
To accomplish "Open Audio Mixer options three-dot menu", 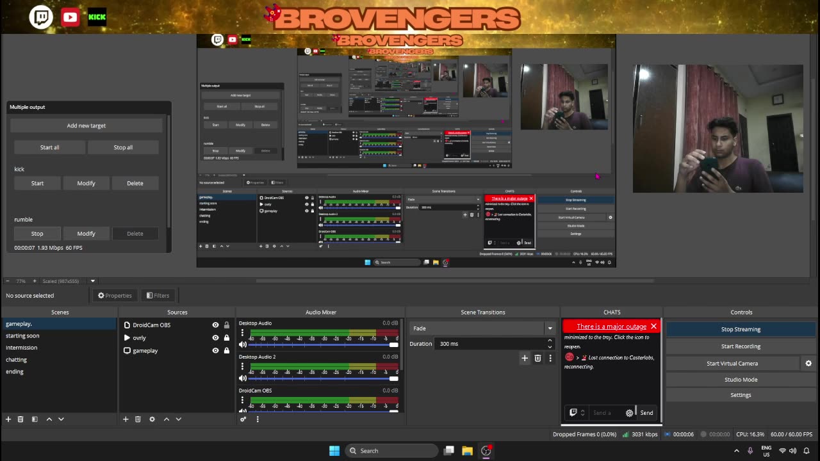I will pyautogui.click(x=258, y=419).
